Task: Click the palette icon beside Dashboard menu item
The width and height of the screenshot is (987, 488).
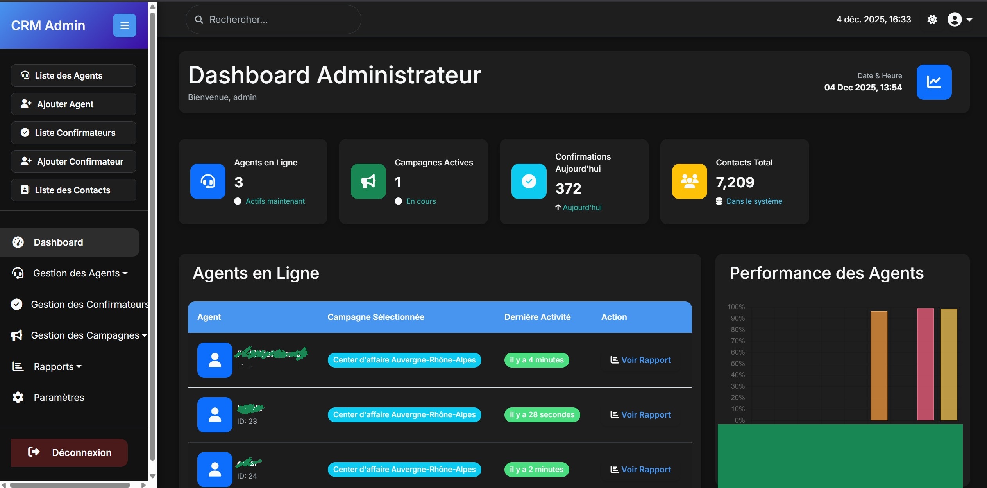Action: pyautogui.click(x=18, y=242)
